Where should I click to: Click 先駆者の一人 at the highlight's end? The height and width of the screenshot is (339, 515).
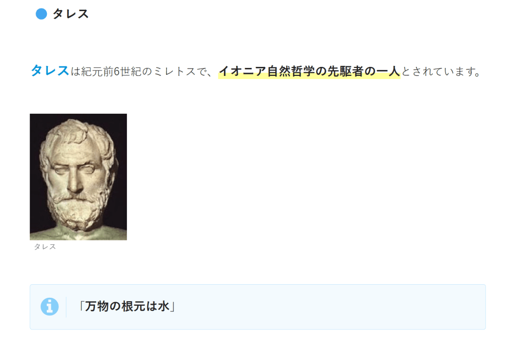pos(363,71)
